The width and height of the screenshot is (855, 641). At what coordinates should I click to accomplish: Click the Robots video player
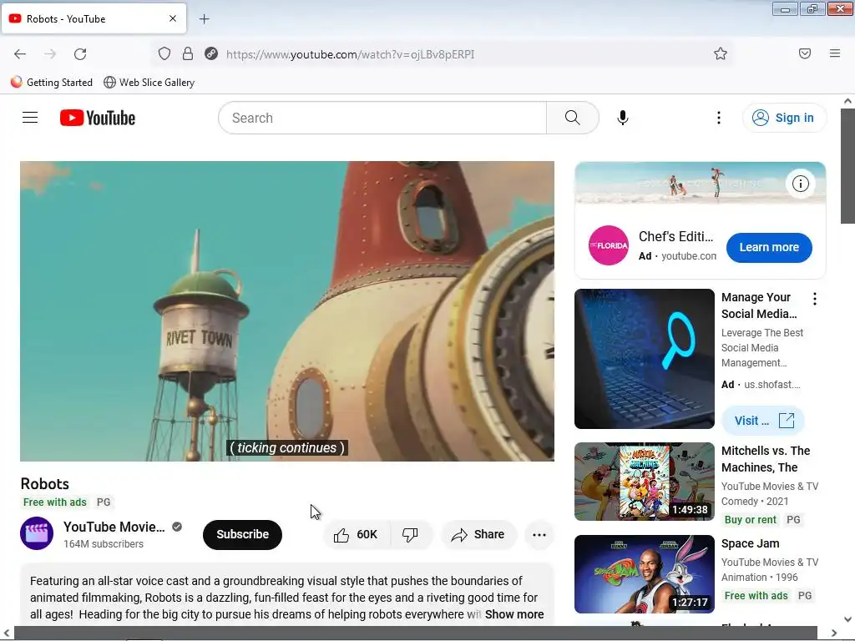click(287, 311)
